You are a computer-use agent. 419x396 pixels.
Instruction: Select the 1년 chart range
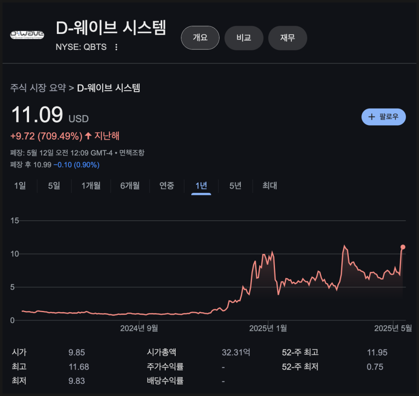[x=201, y=185]
